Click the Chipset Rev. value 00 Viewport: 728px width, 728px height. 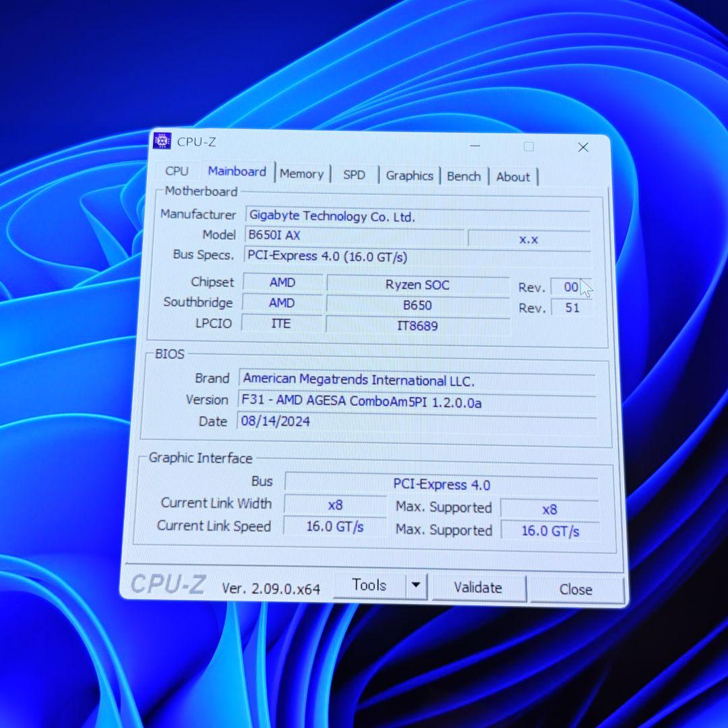point(571,287)
